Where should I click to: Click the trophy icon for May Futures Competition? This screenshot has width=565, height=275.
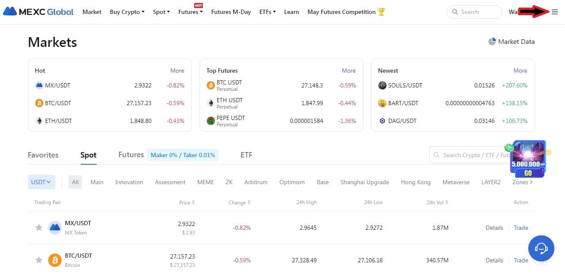(381, 12)
